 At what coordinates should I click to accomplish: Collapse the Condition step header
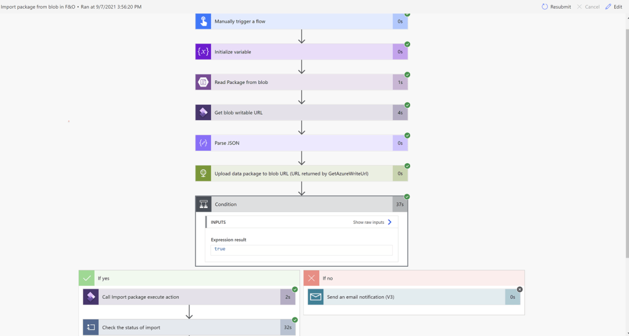click(x=301, y=204)
